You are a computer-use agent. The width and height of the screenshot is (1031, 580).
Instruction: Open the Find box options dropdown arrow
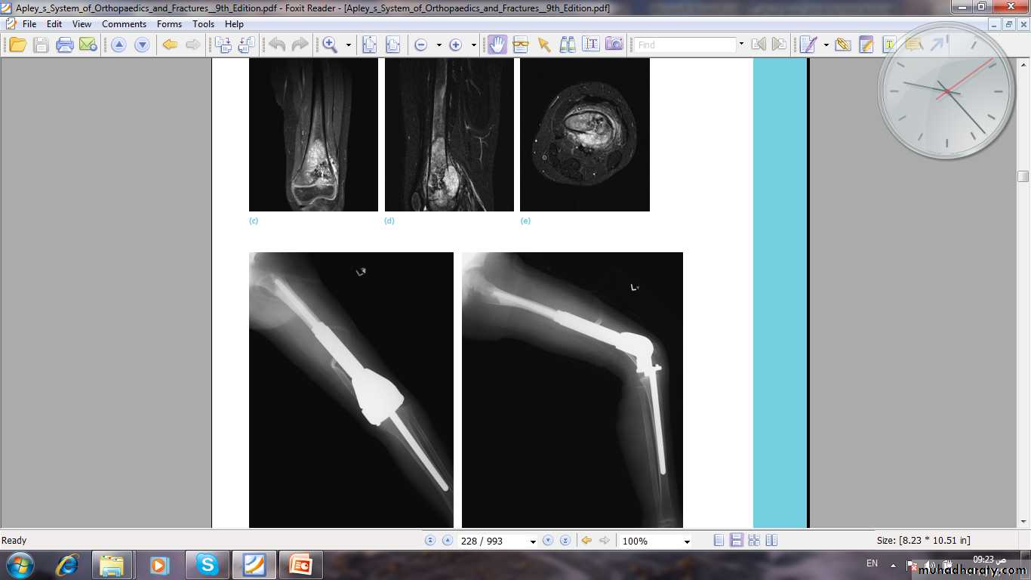point(741,45)
